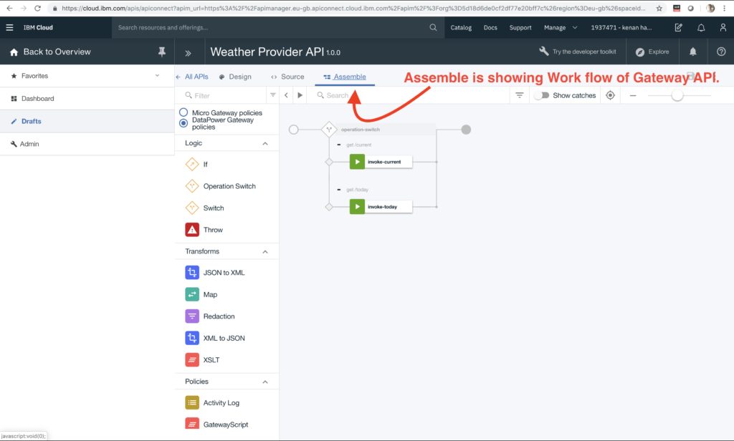Open the help question mark icon

click(x=721, y=52)
